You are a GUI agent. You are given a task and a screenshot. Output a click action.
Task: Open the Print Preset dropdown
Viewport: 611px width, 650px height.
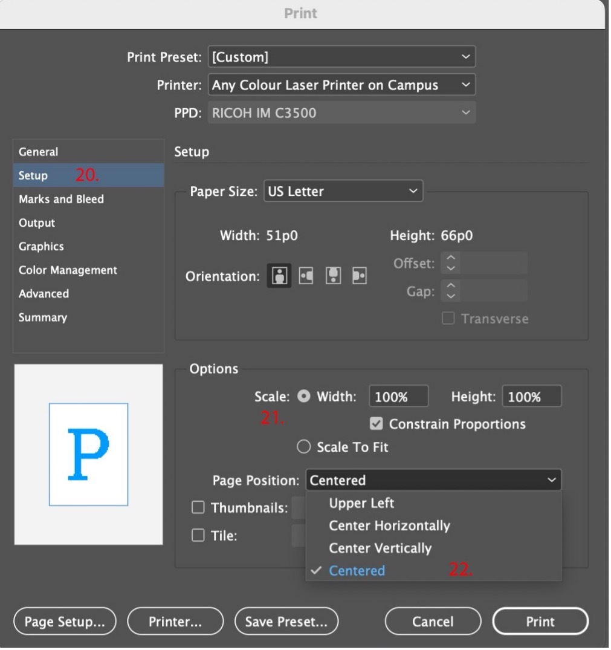click(341, 57)
